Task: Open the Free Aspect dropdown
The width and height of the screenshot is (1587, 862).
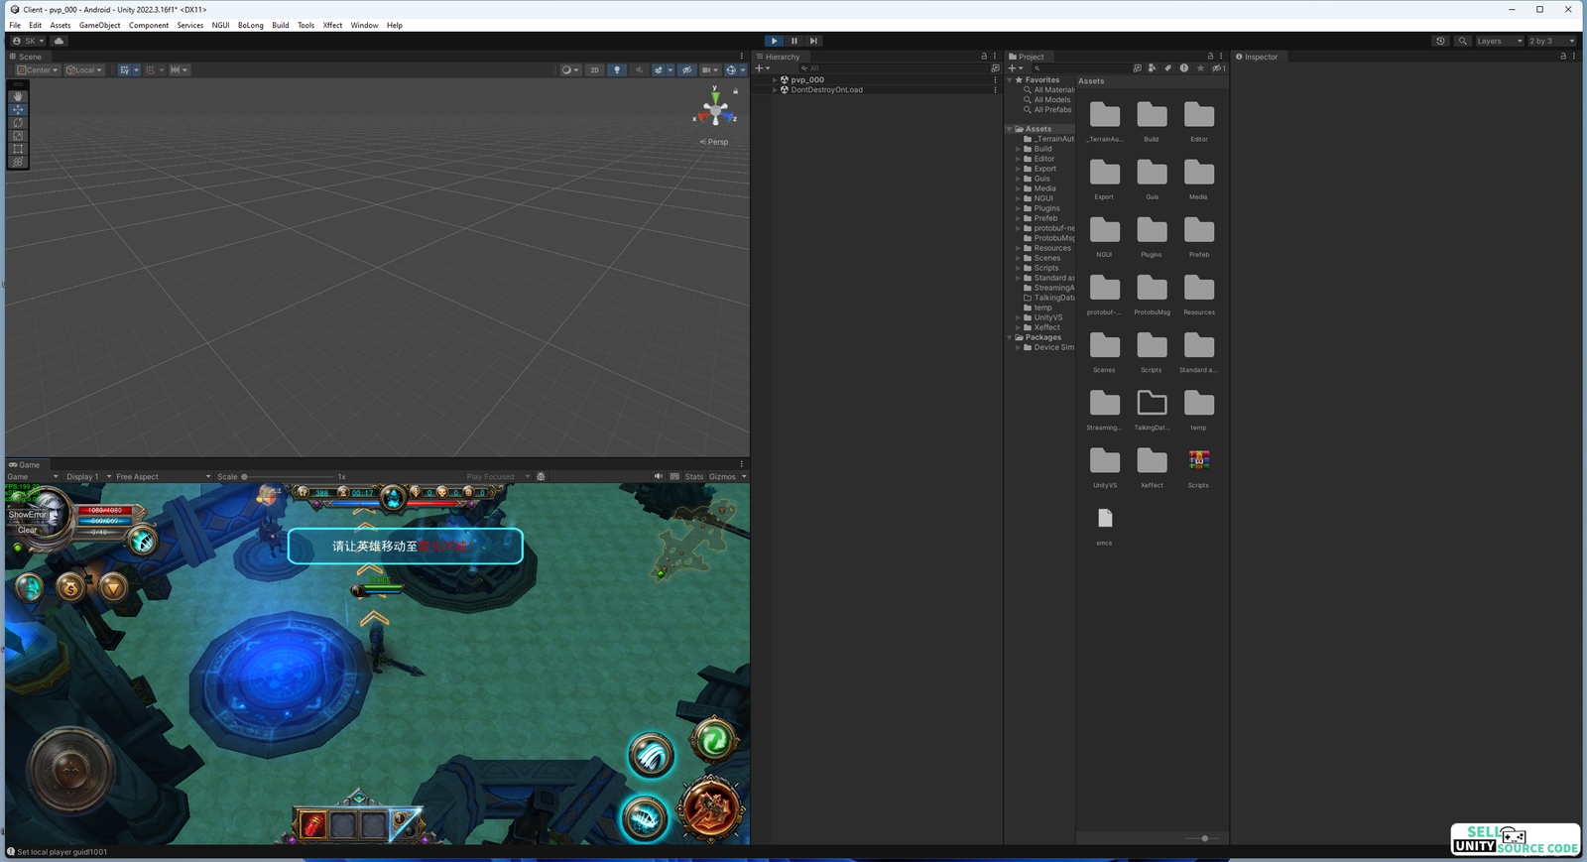Action: pyautogui.click(x=163, y=476)
